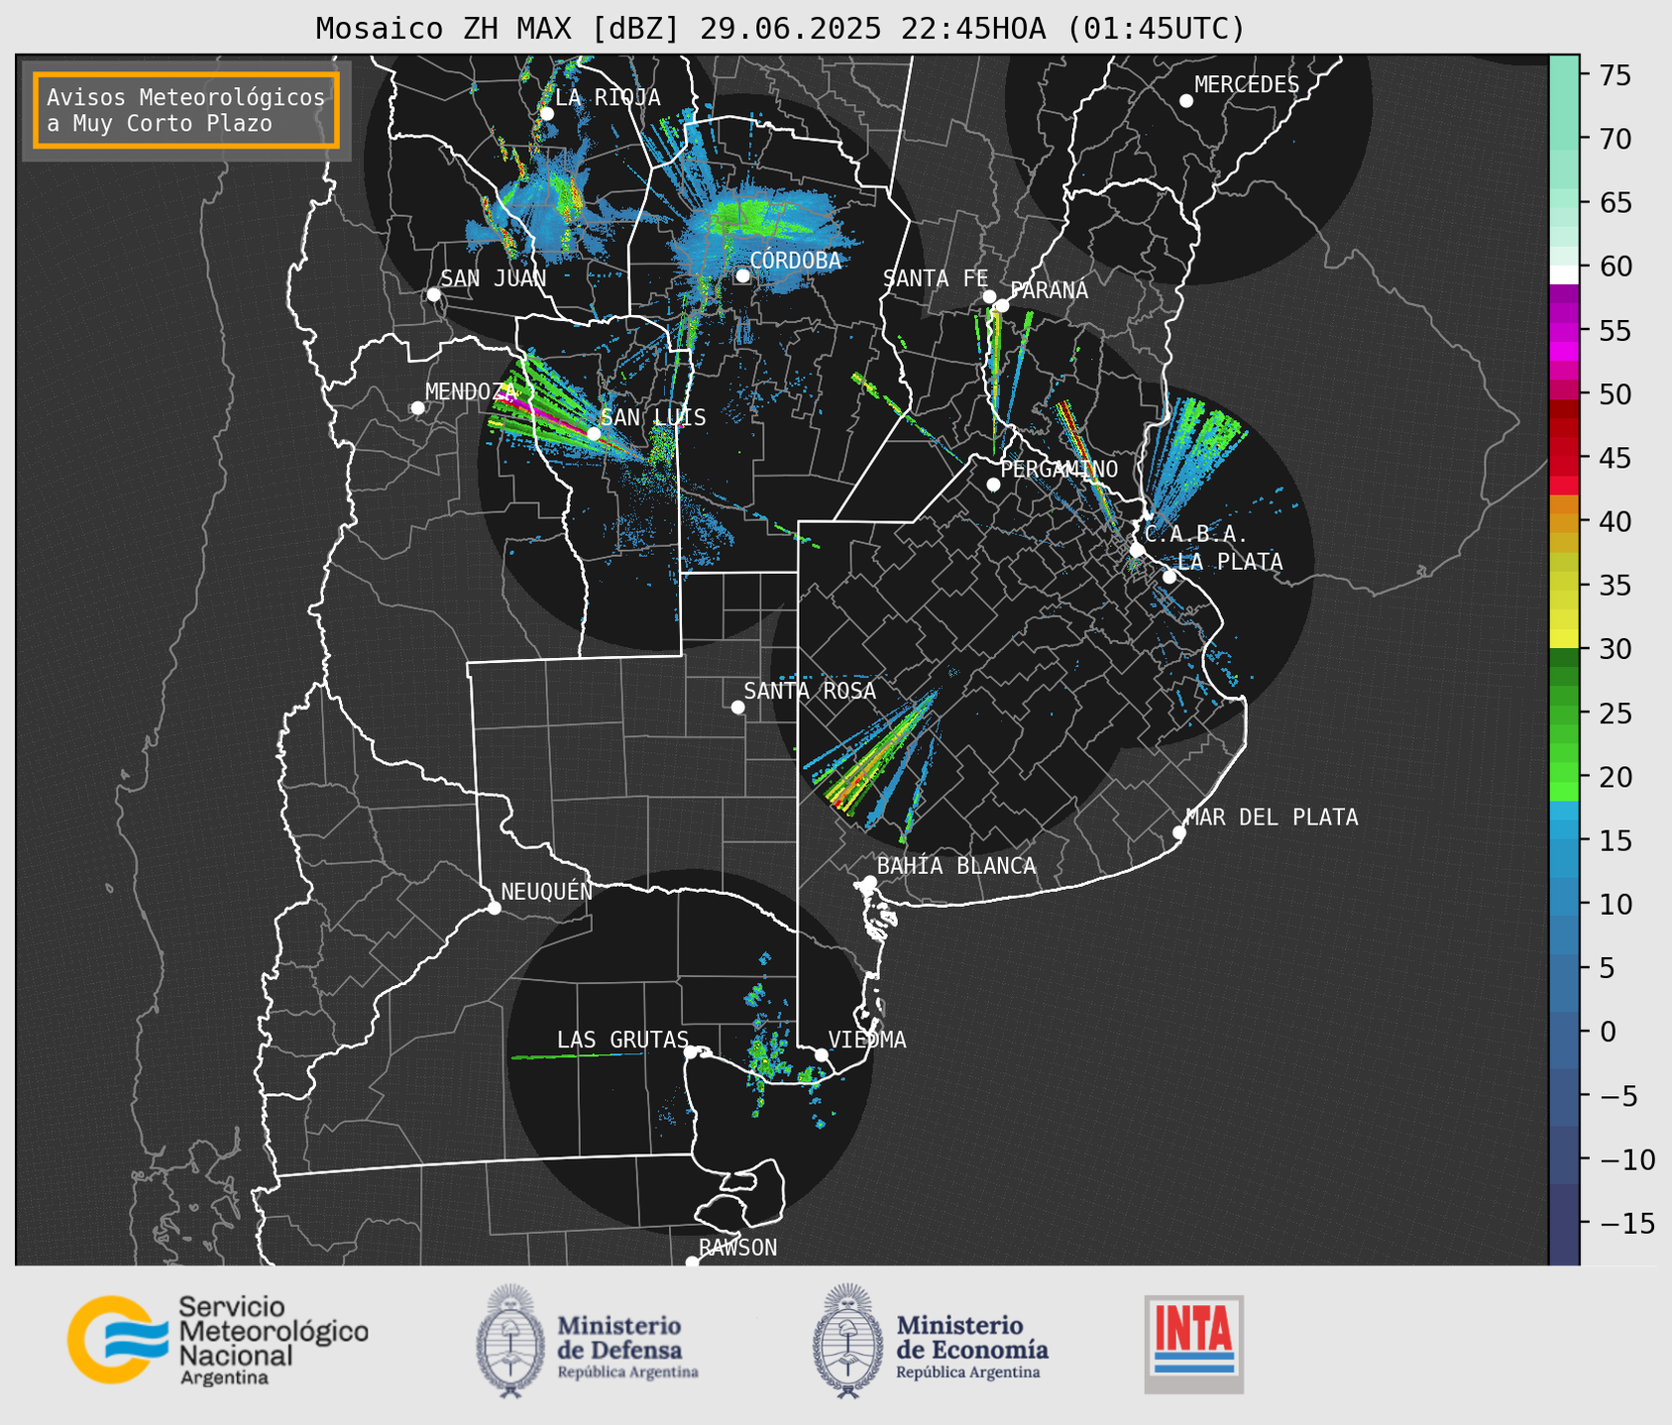This screenshot has width=1672, height=1425.
Task: Click the 75 dBZ scale label
Action: click(1616, 75)
